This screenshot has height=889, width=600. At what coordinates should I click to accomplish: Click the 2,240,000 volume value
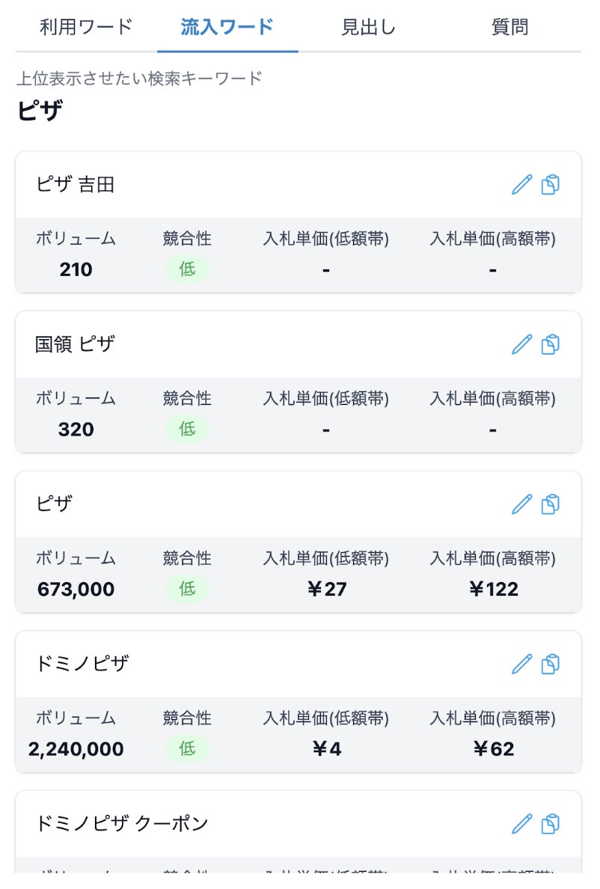(76, 749)
